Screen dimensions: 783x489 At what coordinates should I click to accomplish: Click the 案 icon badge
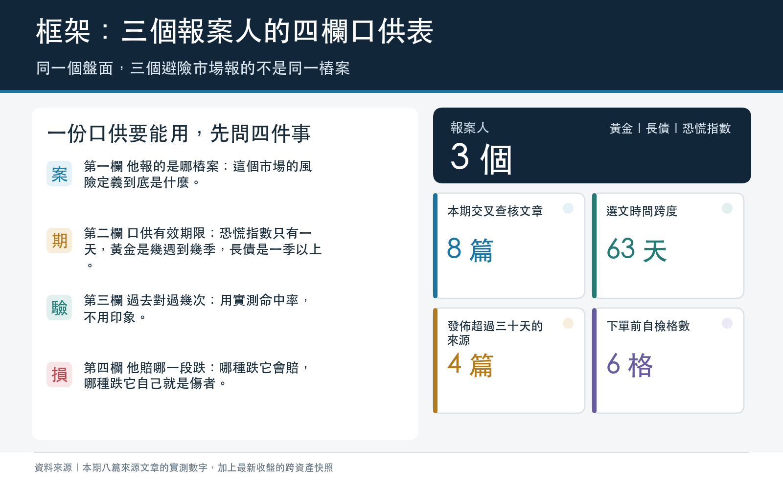[x=59, y=174]
